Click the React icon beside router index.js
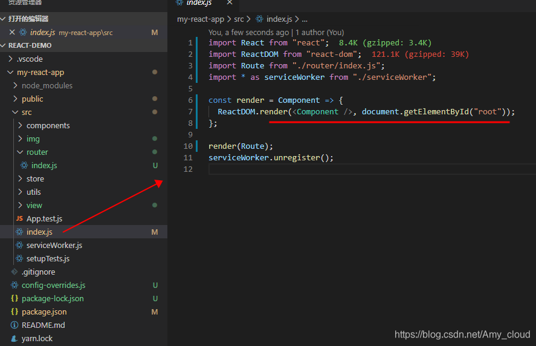This screenshot has height=346, width=536. click(24, 165)
